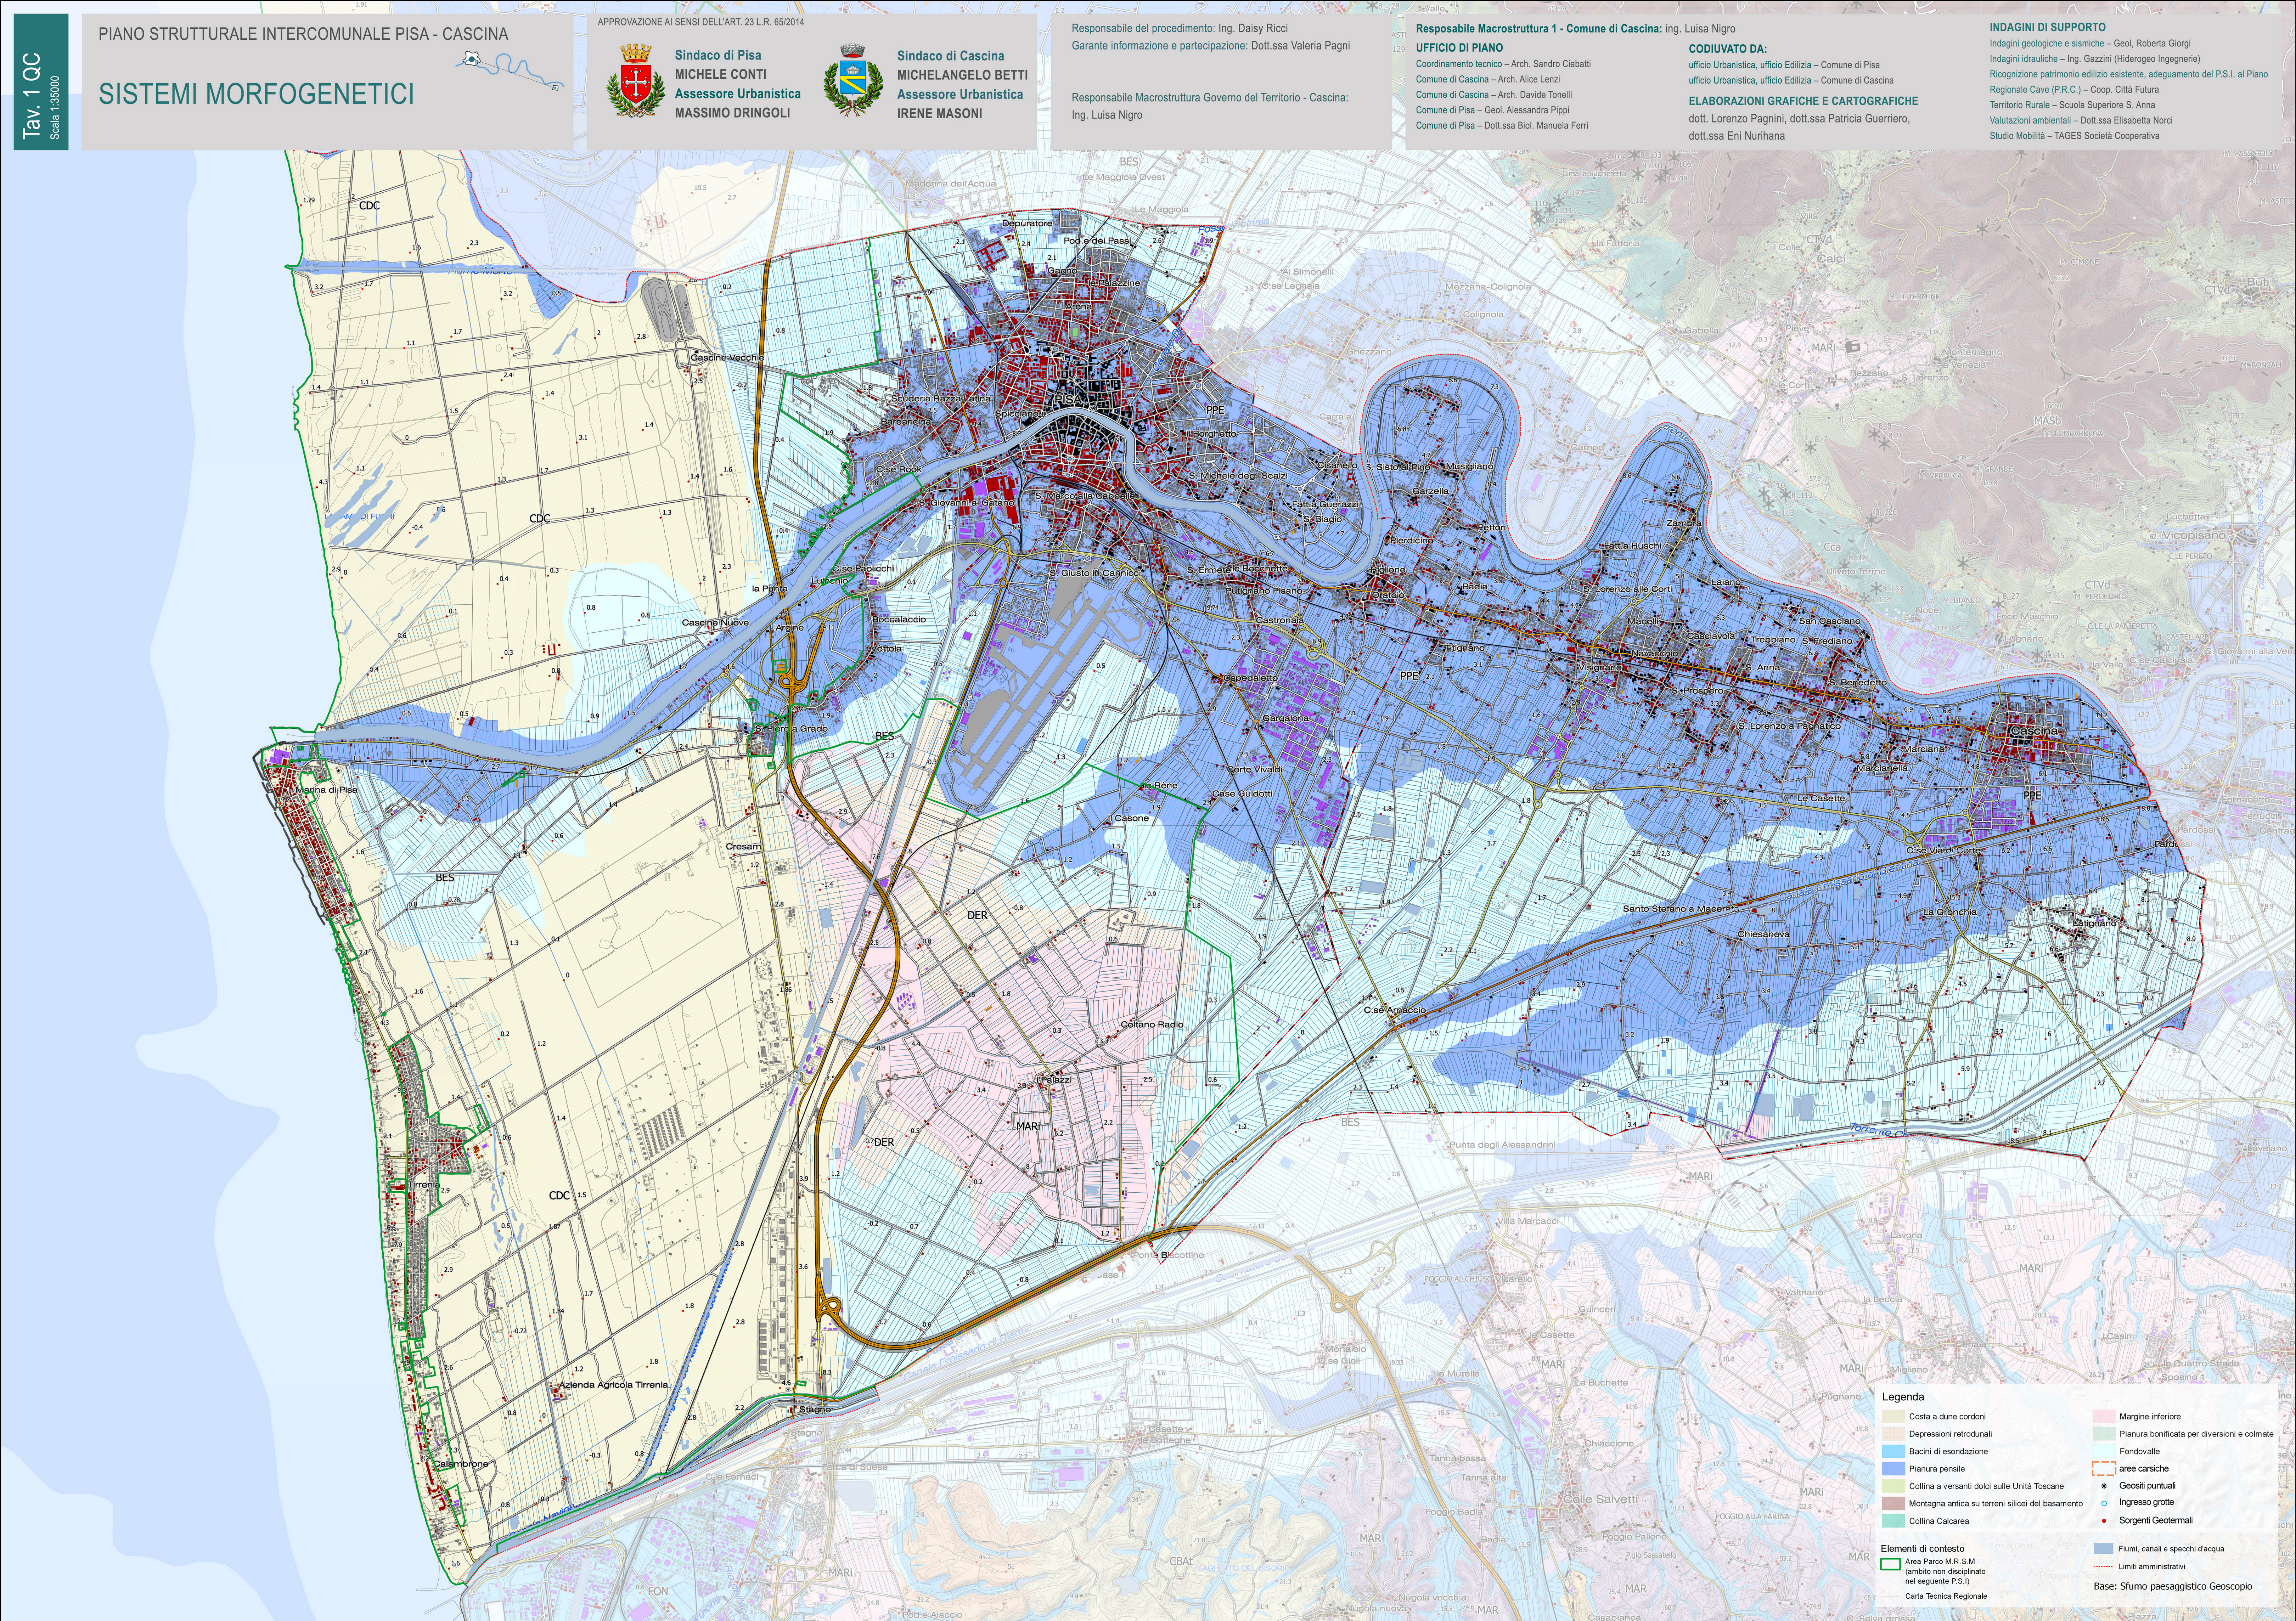Click the Costa a dune cordoni swatch
Viewport: 2296px width, 1621px height.
click(1893, 1417)
